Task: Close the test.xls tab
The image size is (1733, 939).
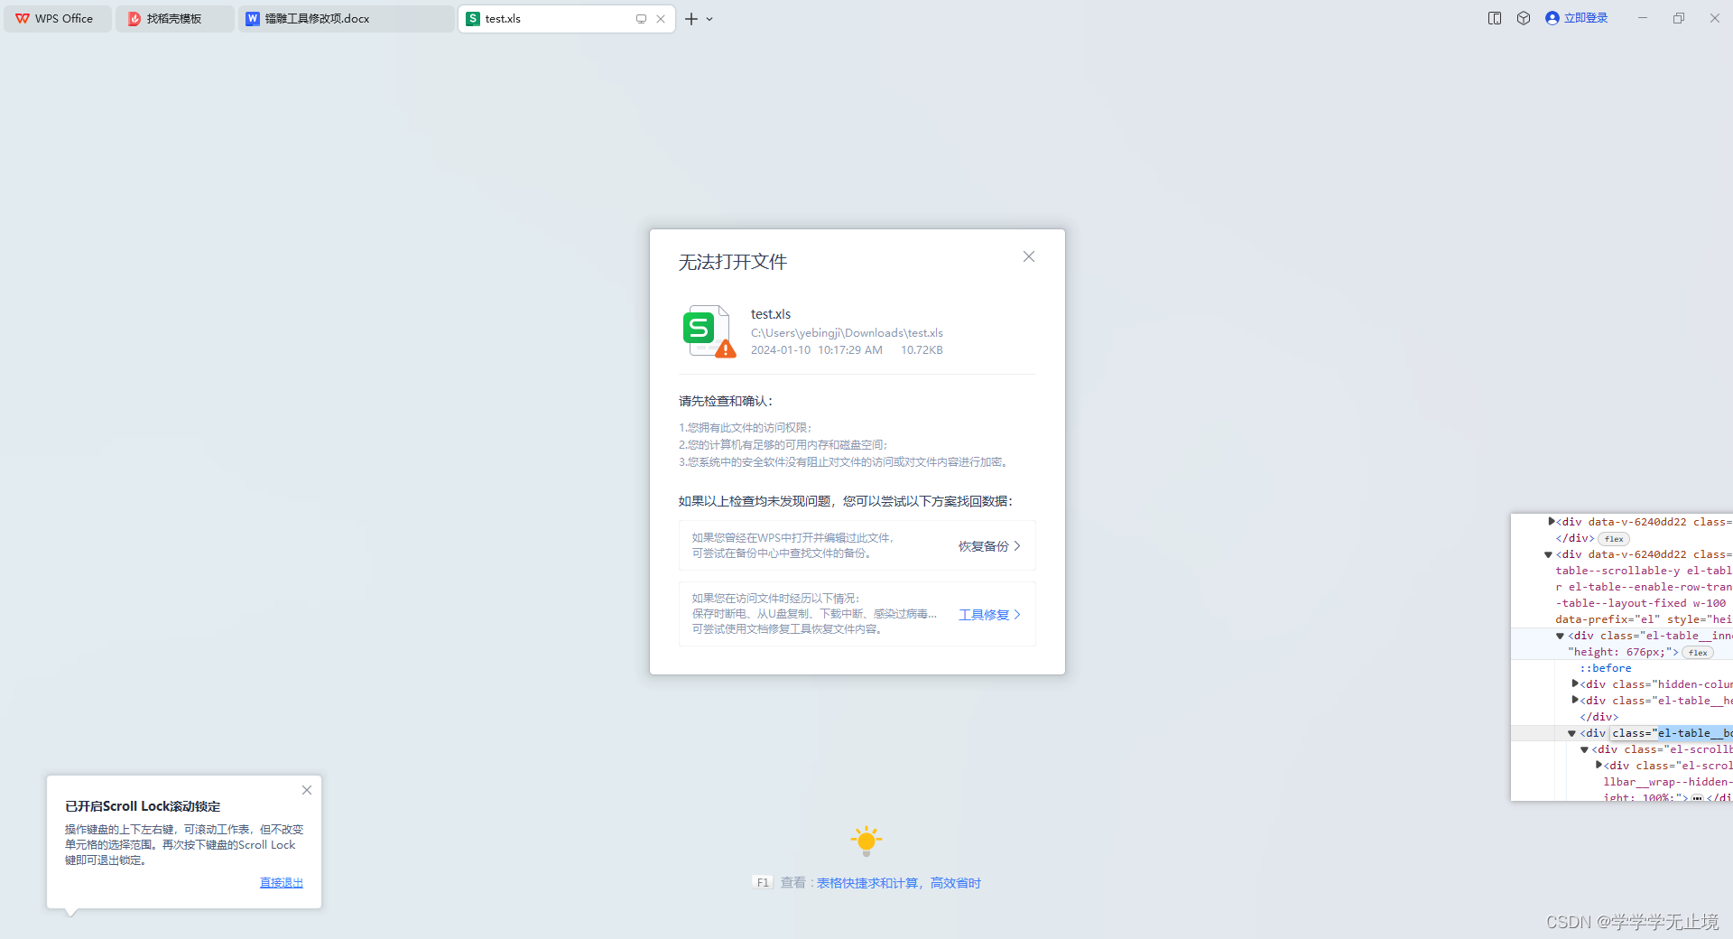Action: (661, 19)
